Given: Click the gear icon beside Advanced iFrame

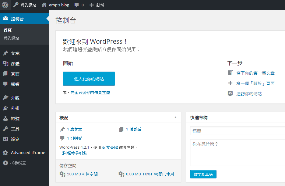Looking at the screenshot, I should (x=5, y=153).
